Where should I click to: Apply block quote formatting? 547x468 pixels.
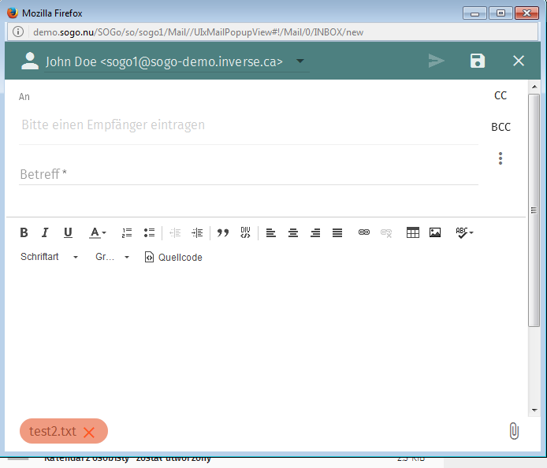[x=223, y=232]
